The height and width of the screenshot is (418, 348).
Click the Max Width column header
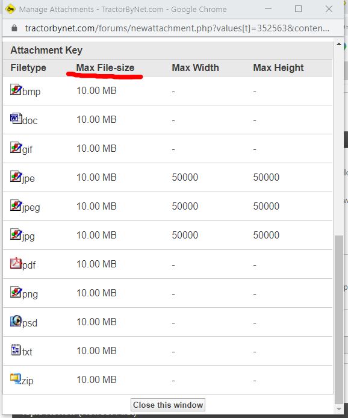click(x=195, y=67)
